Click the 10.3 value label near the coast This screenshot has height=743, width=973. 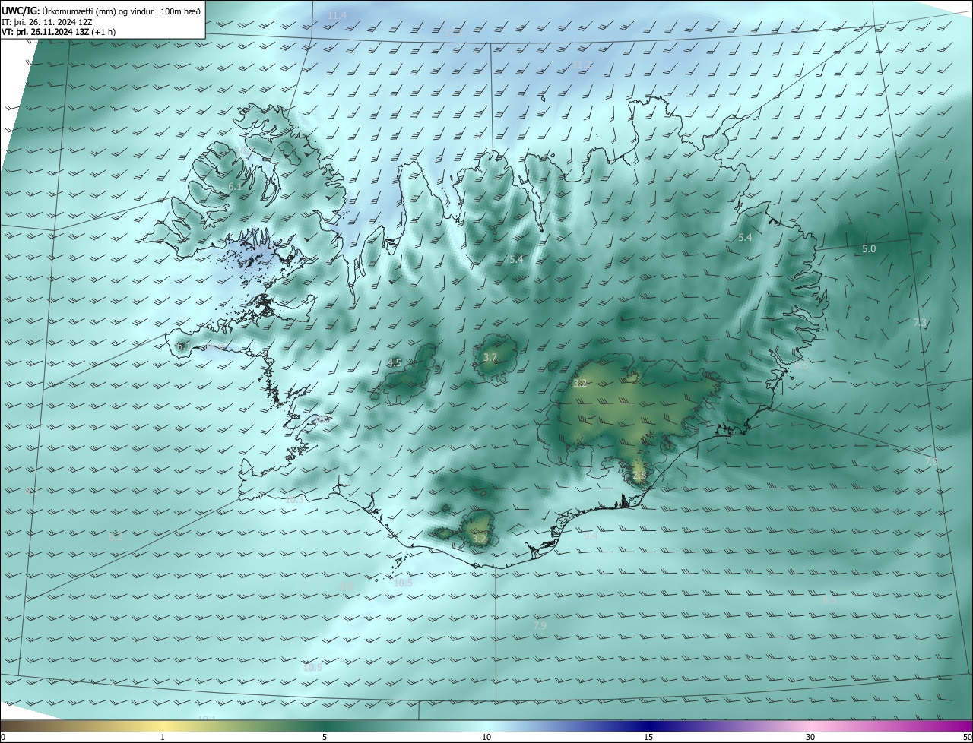click(x=294, y=499)
